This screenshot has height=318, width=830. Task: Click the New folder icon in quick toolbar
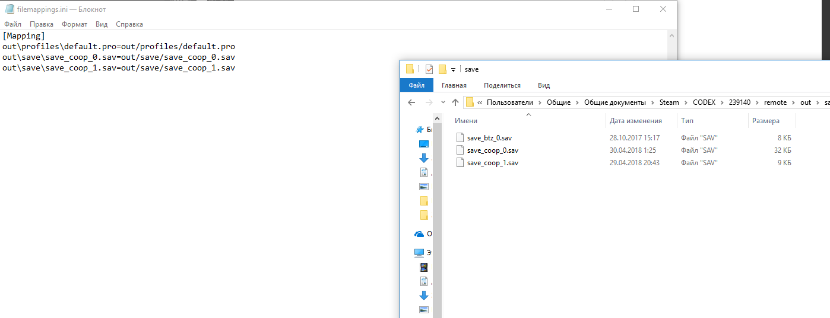coord(442,69)
